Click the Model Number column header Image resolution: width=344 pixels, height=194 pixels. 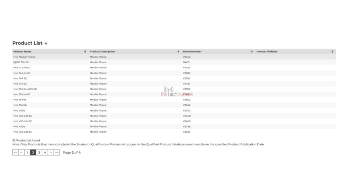click(x=192, y=52)
